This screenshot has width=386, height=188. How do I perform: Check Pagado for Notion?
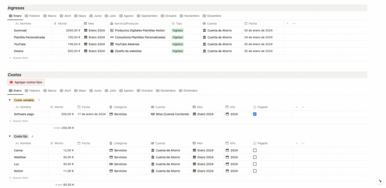(255, 171)
